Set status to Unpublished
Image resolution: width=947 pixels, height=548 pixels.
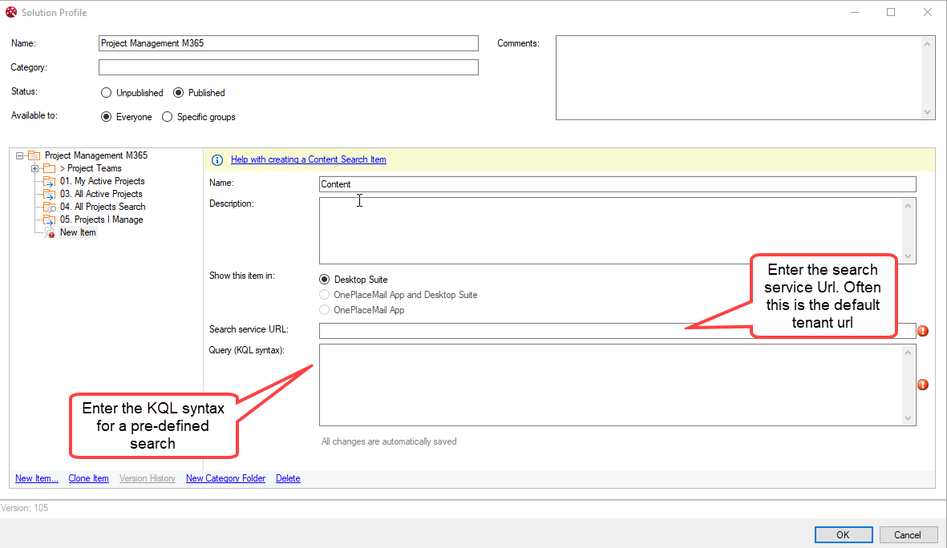106,93
